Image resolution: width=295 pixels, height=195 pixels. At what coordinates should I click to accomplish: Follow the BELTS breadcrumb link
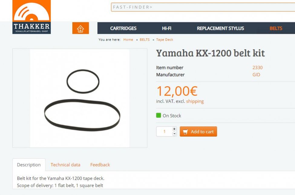click(x=145, y=40)
